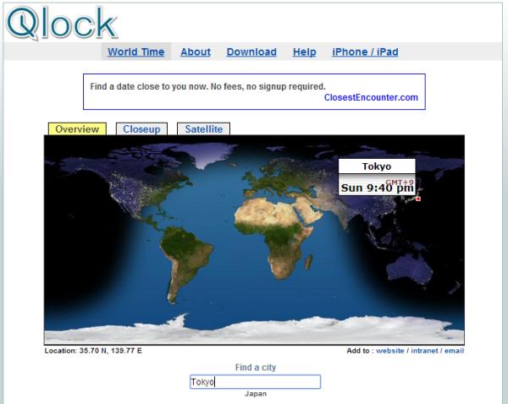The height and width of the screenshot is (404, 508).
Task: Click the world map image
Action: (x=254, y=240)
